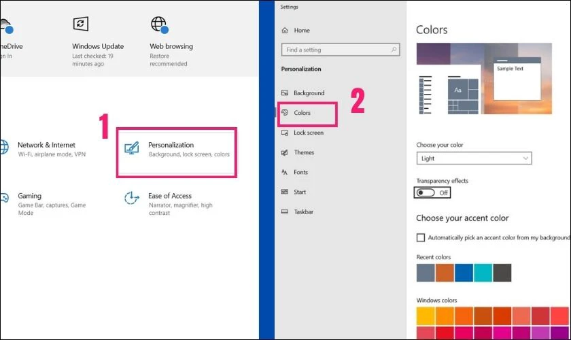Screen dimensions: 571x340
Task: Click the dropdown arrow next to Light
Action: click(x=525, y=158)
